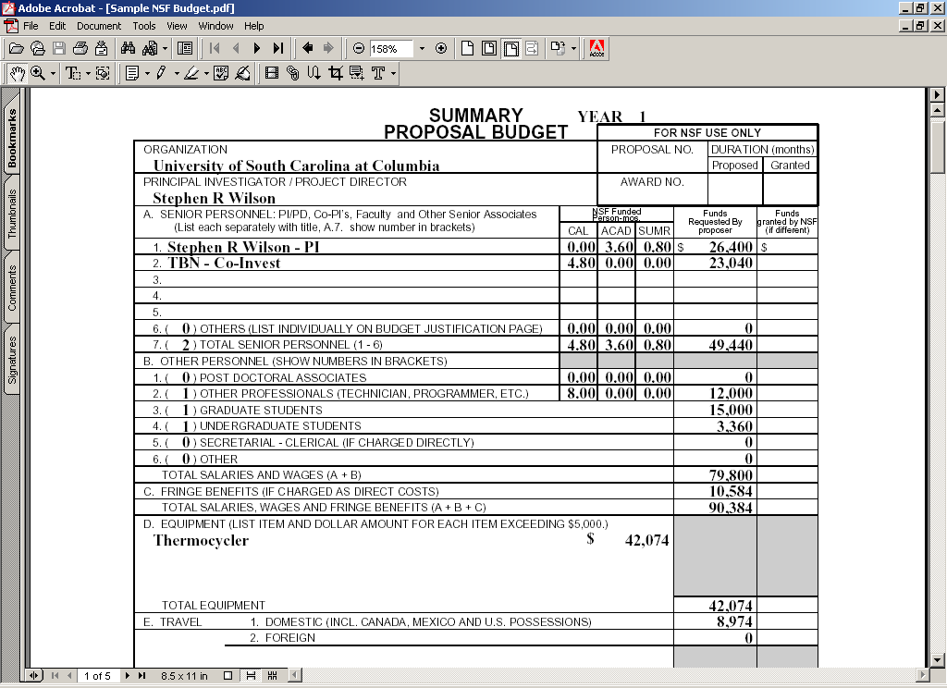Click the Rotate View icon
This screenshot has height=688, width=947.
tap(558, 48)
